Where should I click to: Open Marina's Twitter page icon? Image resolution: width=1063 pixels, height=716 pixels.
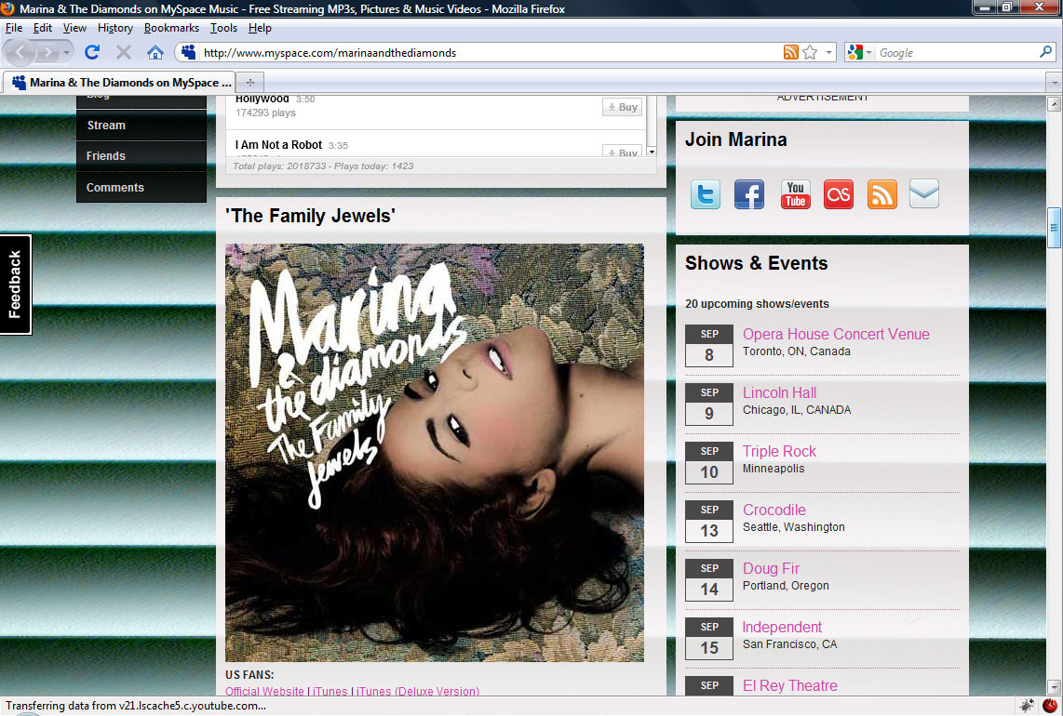(x=705, y=195)
